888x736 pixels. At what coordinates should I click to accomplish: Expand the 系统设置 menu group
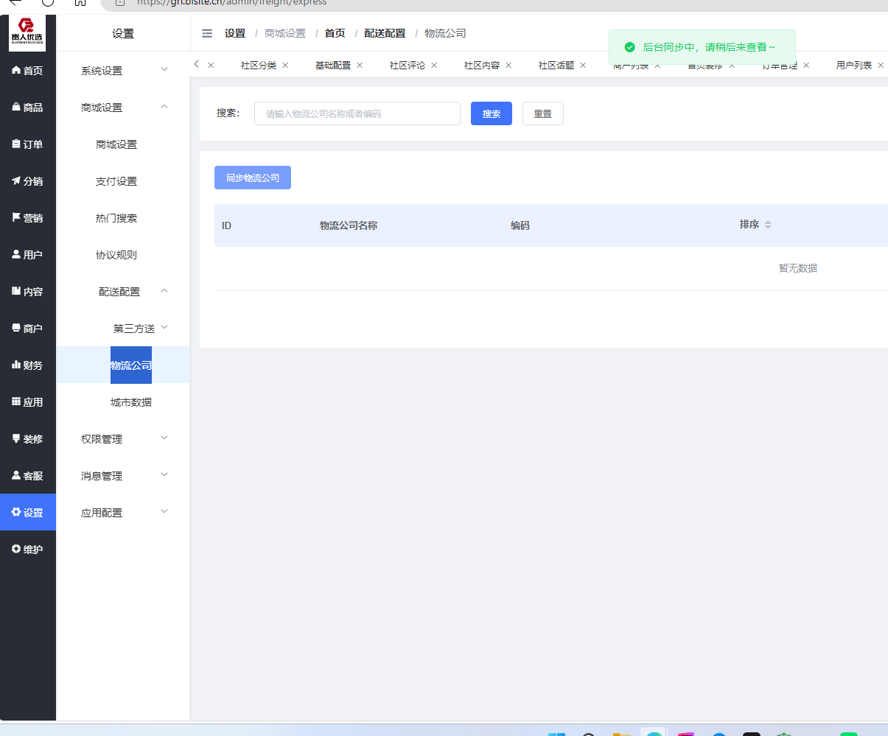pos(122,71)
